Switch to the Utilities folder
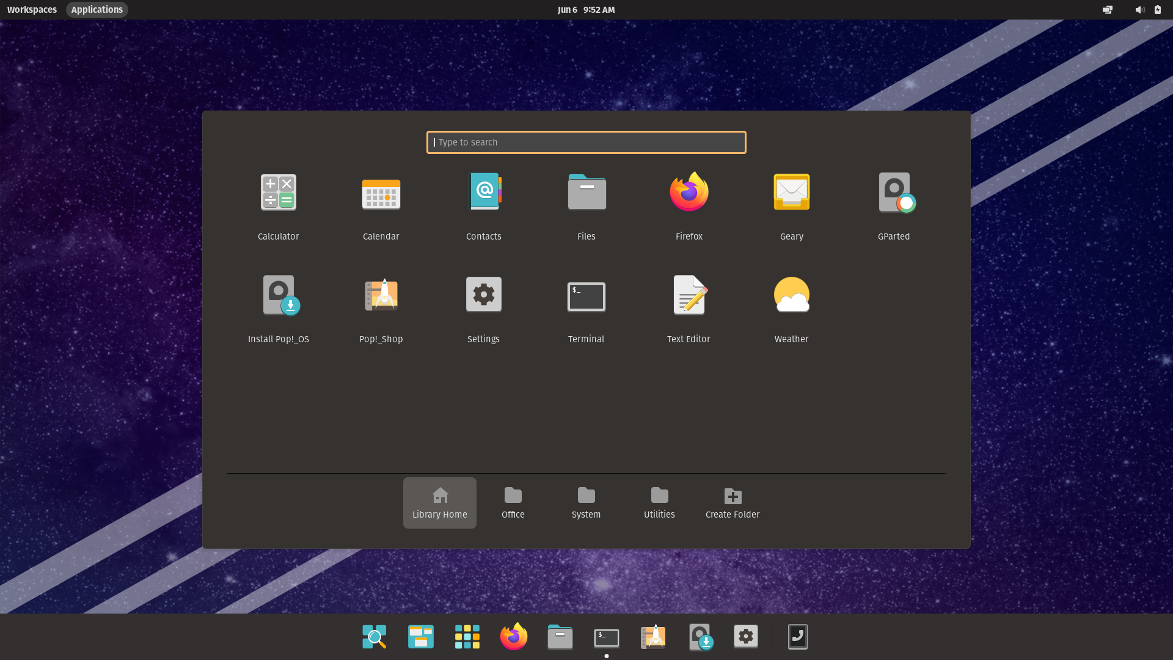Image resolution: width=1173 pixels, height=660 pixels. click(x=660, y=503)
